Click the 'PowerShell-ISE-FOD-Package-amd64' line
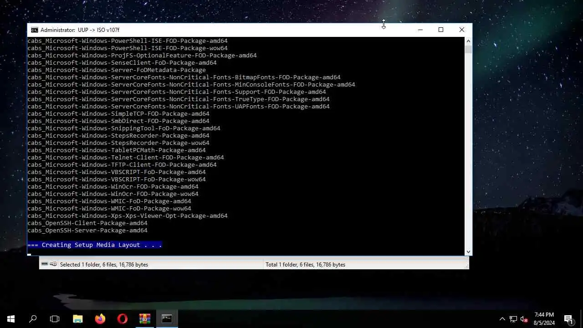 (x=128, y=41)
